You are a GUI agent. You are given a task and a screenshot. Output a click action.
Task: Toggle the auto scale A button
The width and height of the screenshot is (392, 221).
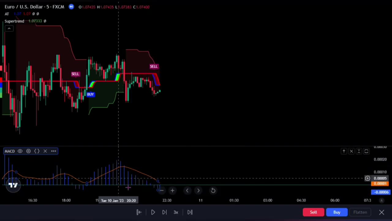point(382,200)
